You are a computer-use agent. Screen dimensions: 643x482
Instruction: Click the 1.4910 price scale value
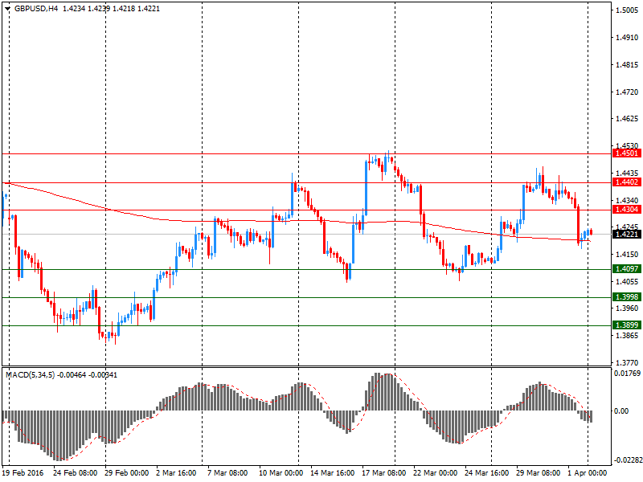pos(627,38)
